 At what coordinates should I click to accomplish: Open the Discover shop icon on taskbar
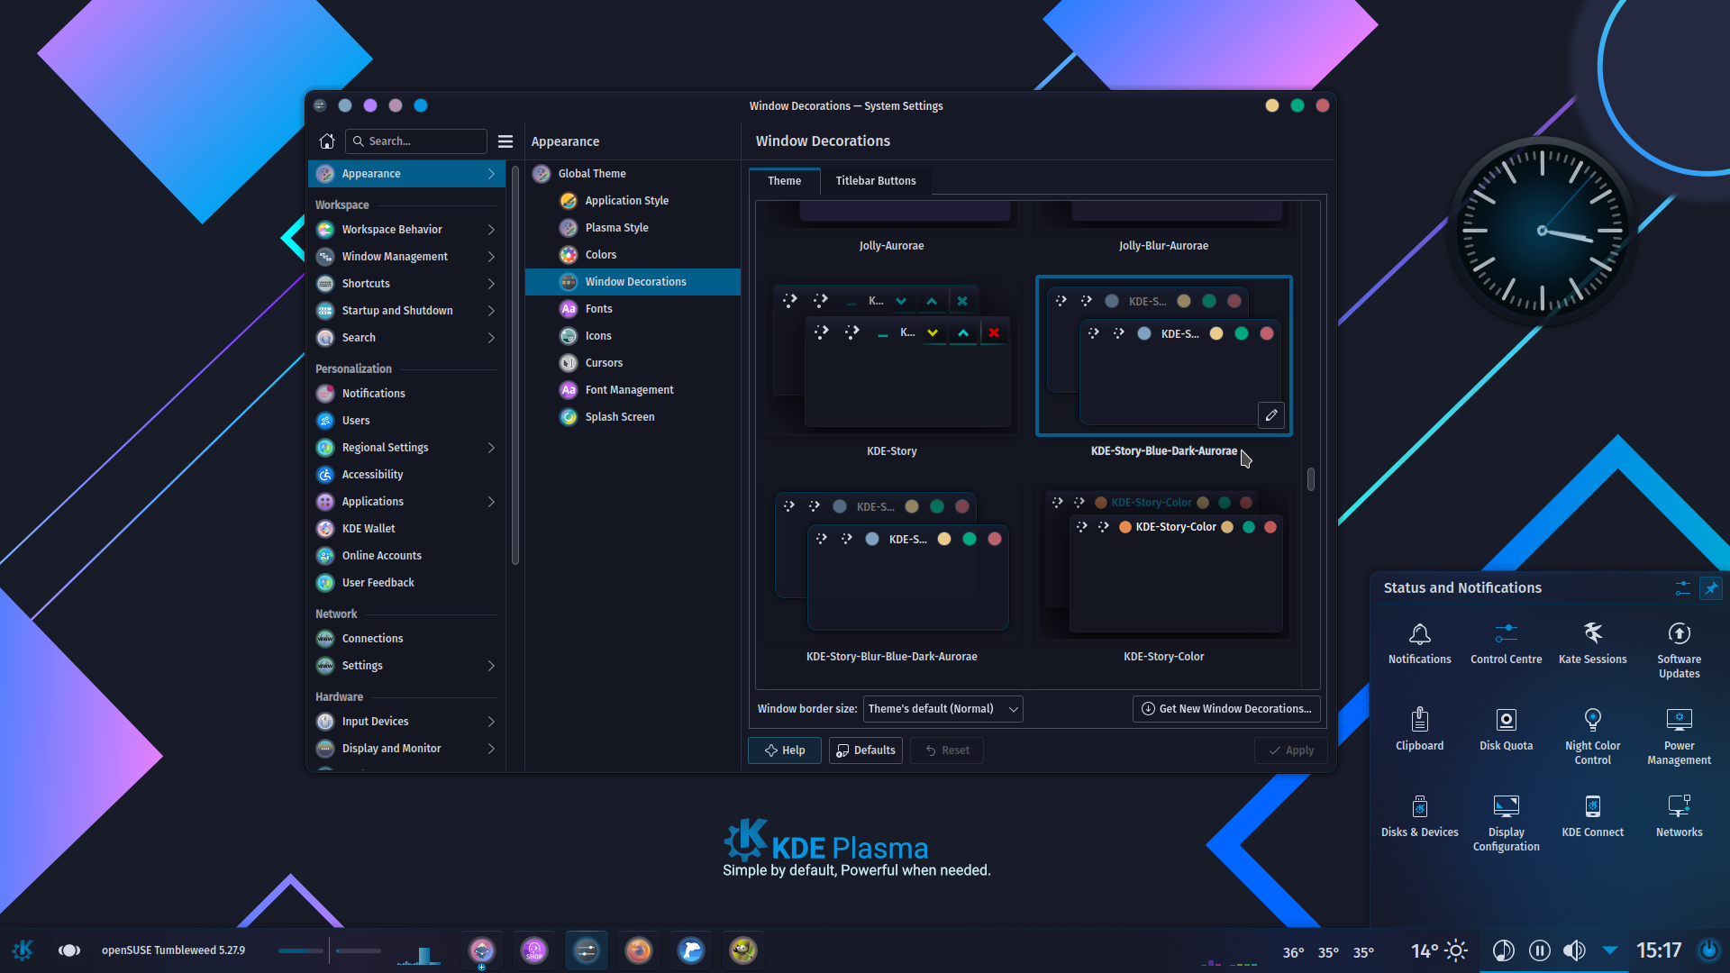pos(534,950)
